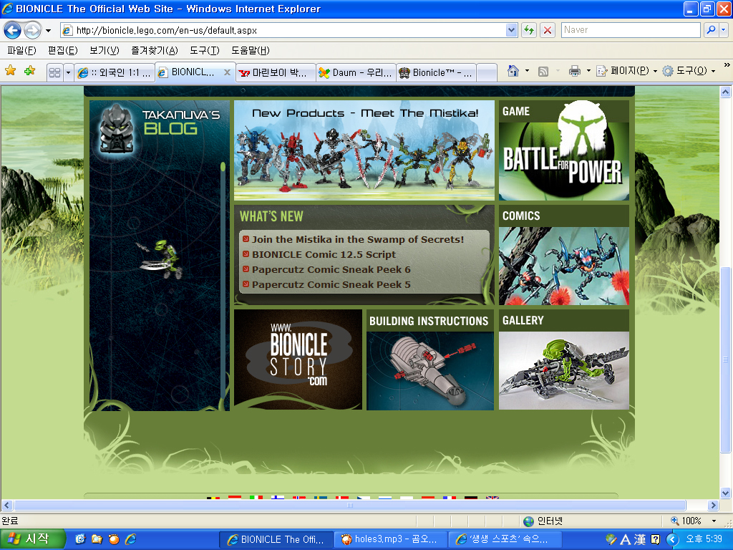Open the search provider dropdown arrow

(x=723, y=30)
